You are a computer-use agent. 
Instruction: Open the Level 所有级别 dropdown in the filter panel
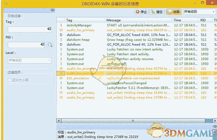30,60
